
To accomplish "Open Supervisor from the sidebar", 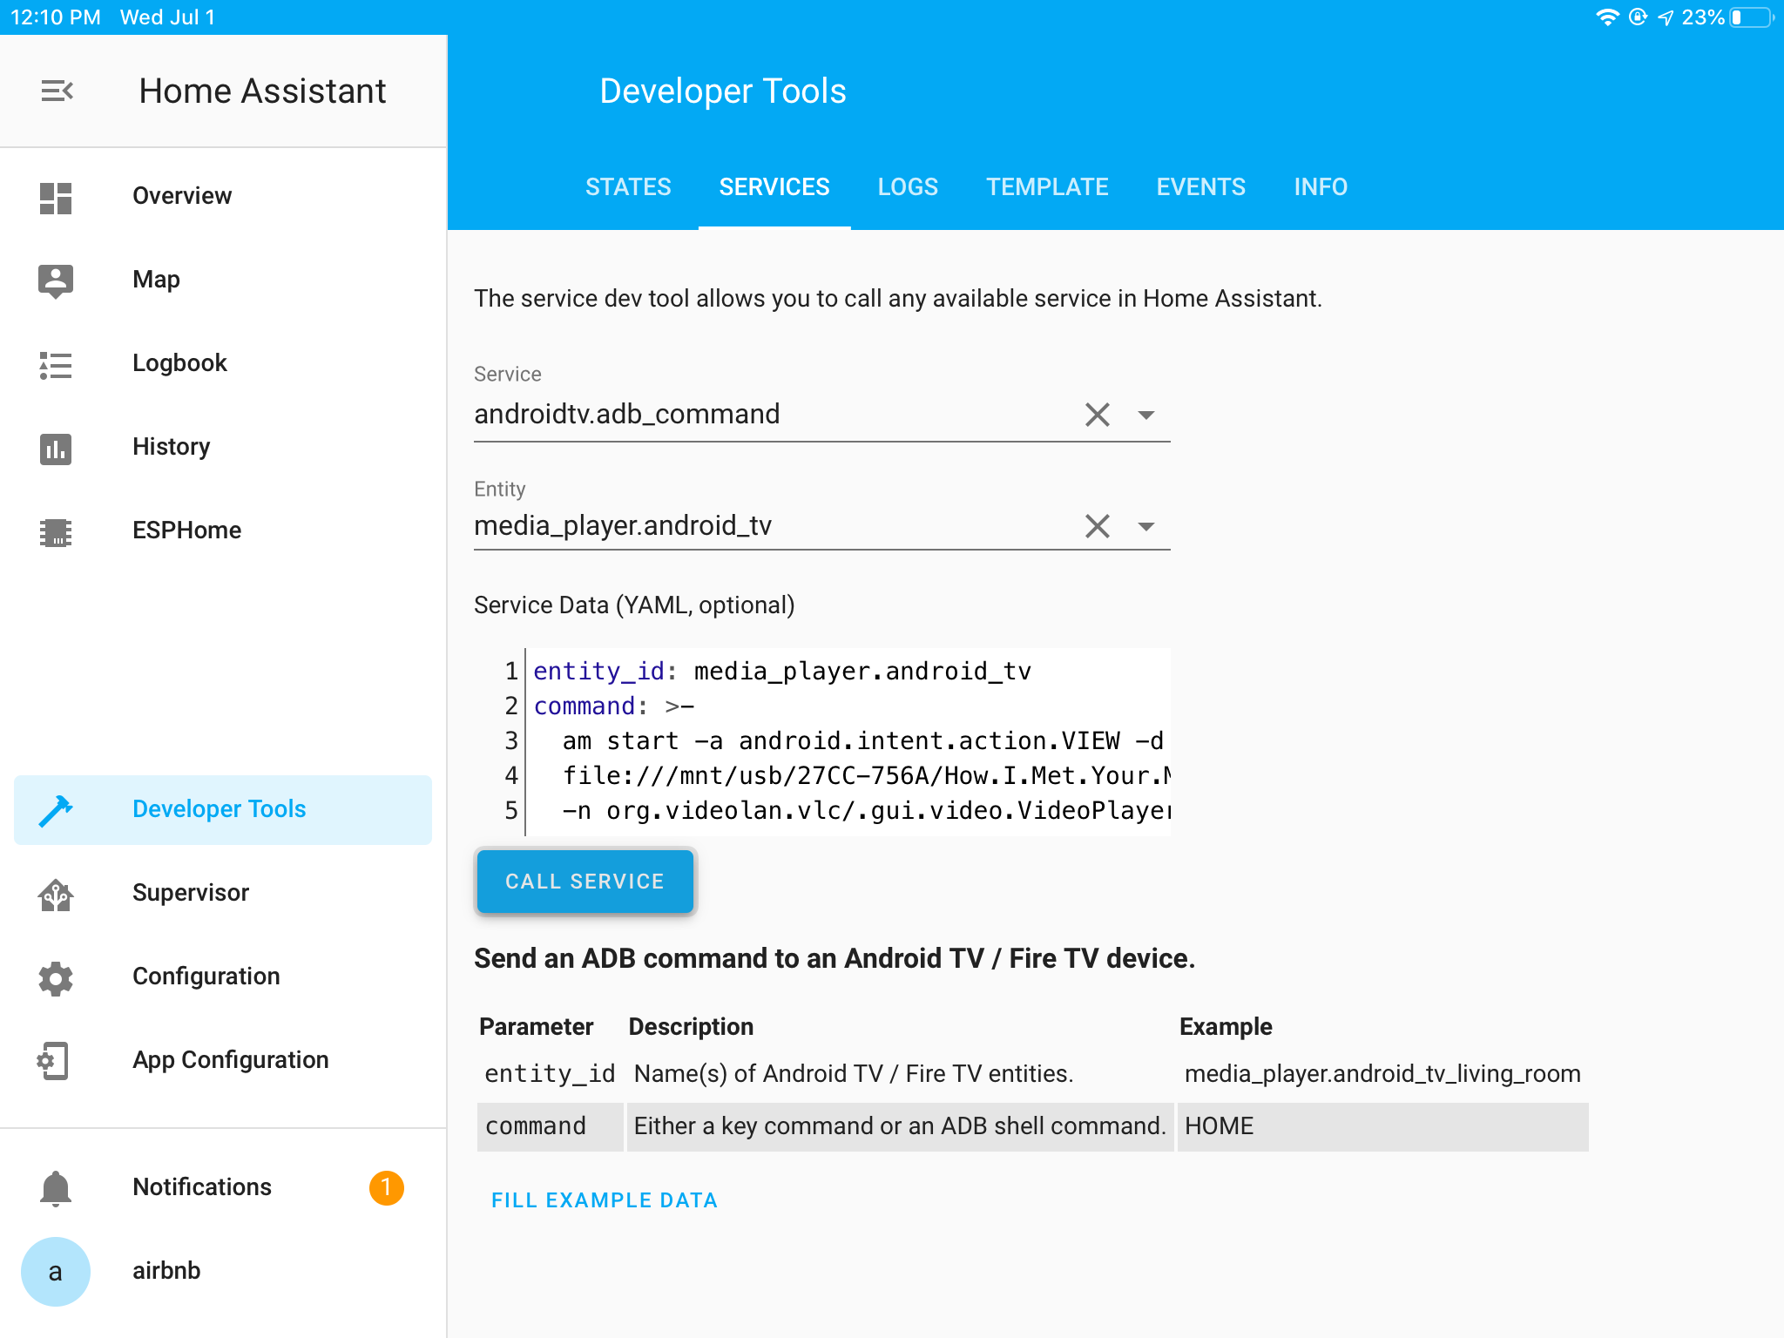I will (223, 894).
